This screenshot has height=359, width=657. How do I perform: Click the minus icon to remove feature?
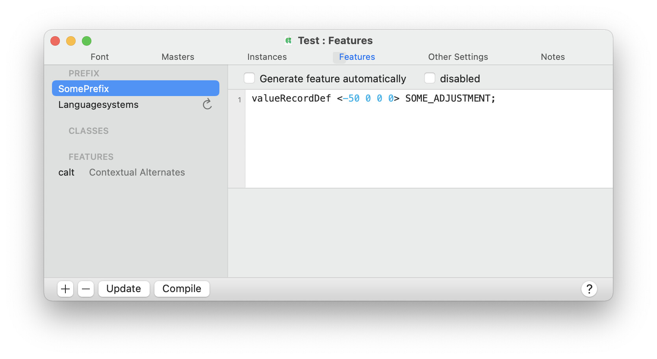coord(86,289)
